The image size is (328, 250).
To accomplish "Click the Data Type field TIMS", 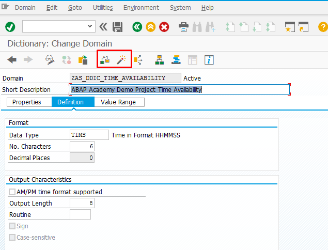I will tap(89, 135).
